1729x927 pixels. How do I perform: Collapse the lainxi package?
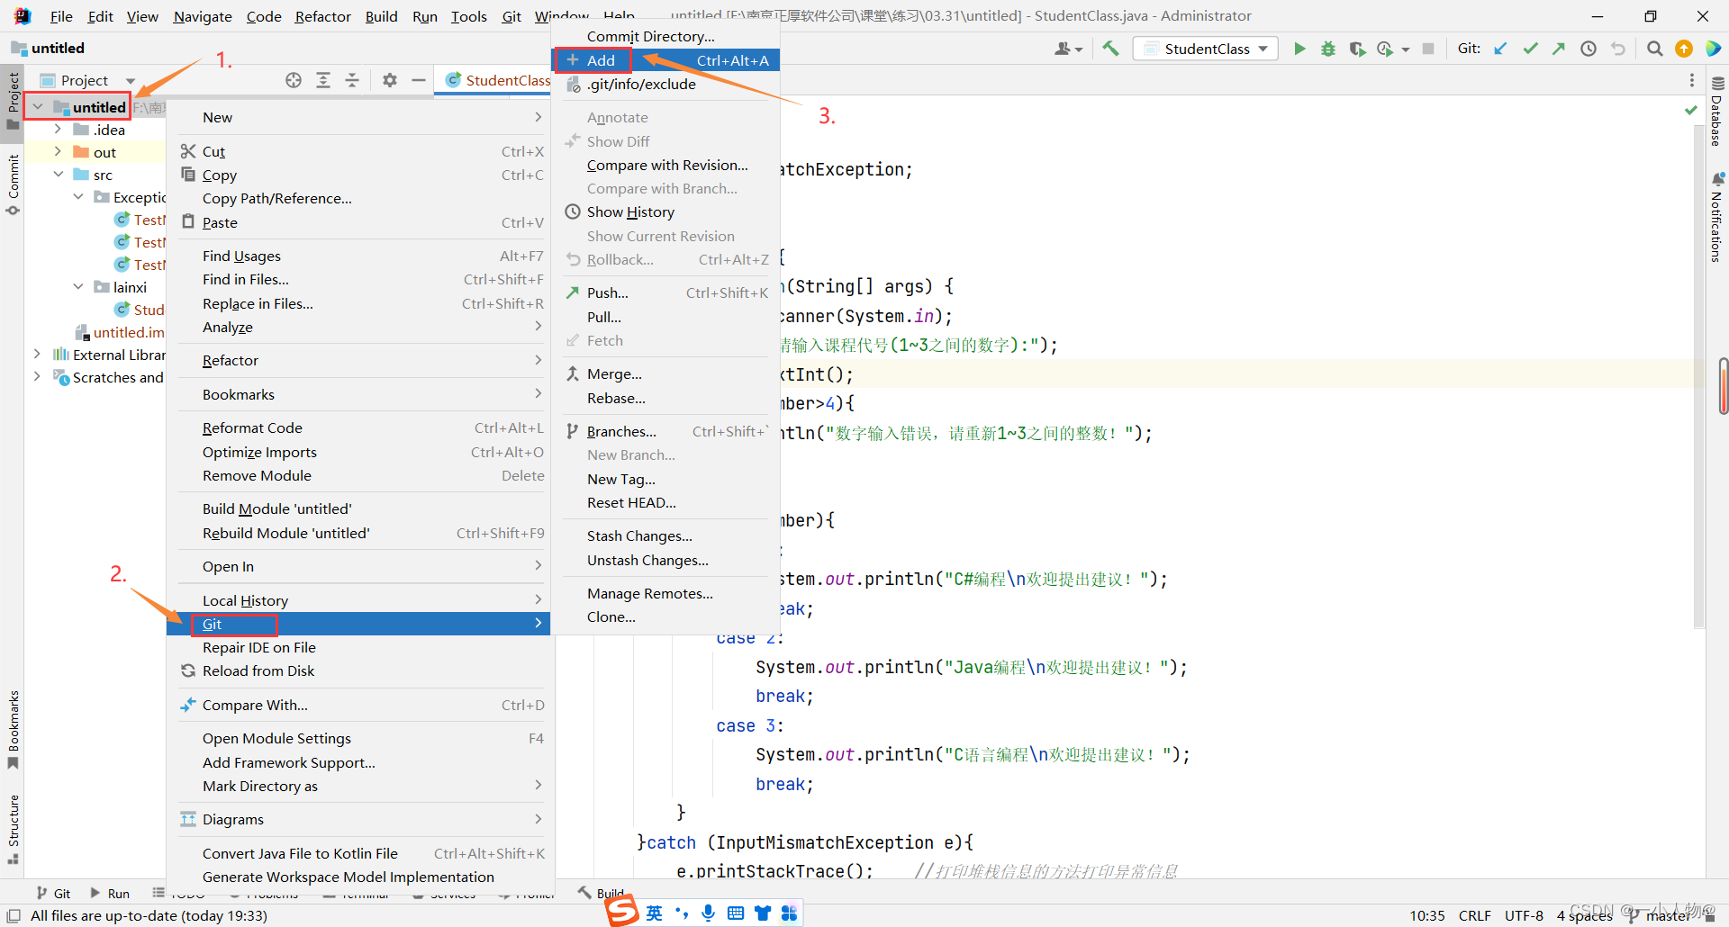pyautogui.click(x=78, y=287)
